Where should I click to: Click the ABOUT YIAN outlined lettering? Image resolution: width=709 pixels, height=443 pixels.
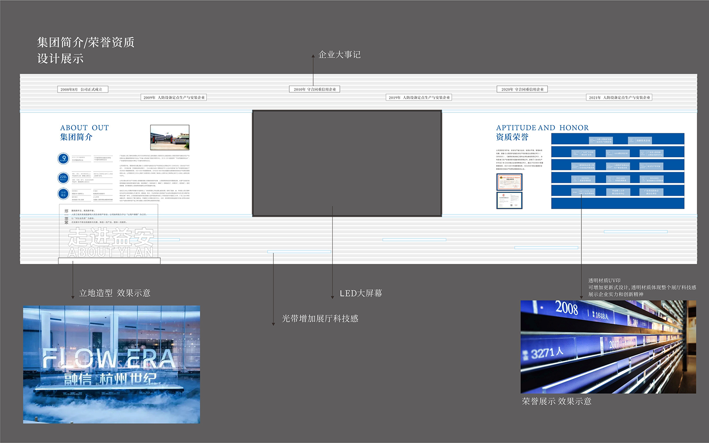pos(111,252)
